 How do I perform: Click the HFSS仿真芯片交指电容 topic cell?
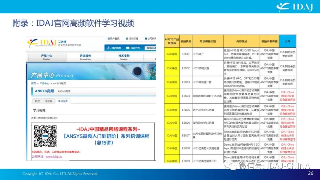pyautogui.click(x=208, y=148)
